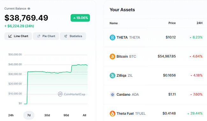Sort assets by 24H column header

(199, 23)
